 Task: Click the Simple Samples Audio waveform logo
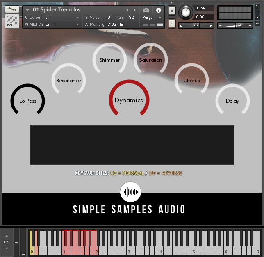pos(130,192)
